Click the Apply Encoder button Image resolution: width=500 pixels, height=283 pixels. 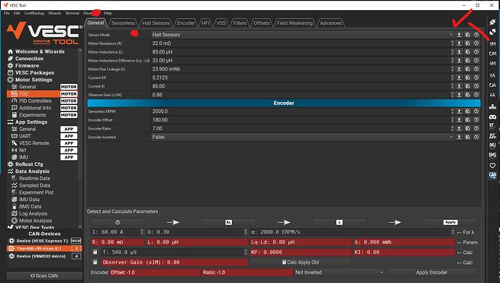tap(431, 272)
